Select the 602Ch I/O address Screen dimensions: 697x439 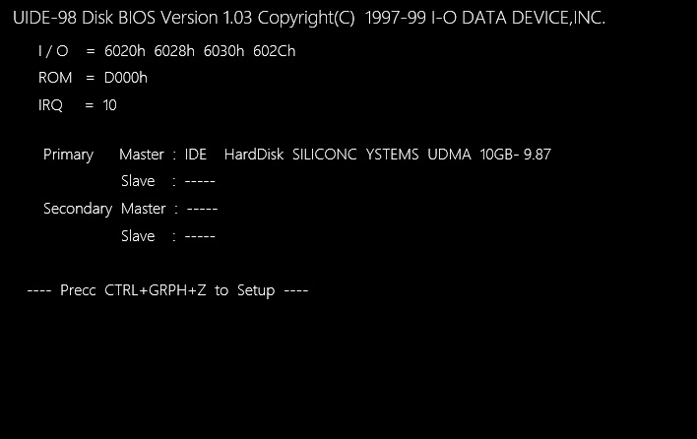point(275,51)
